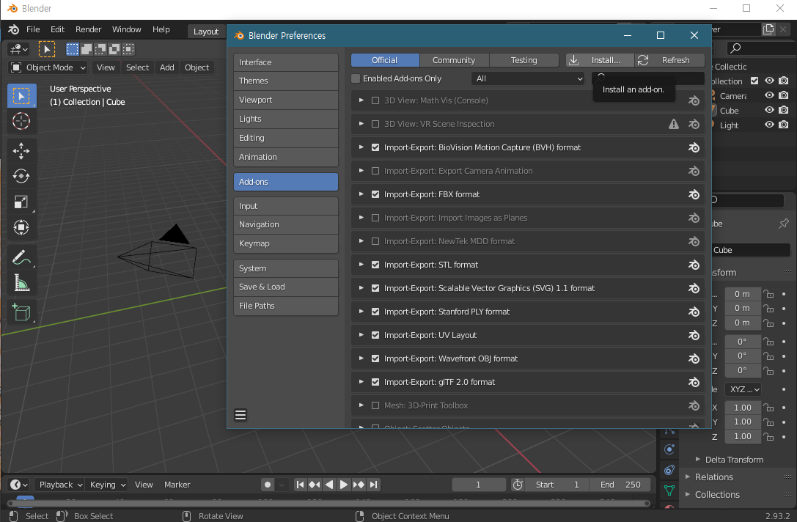
Task: Switch to the Community add-ons tab
Action: (x=454, y=61)
